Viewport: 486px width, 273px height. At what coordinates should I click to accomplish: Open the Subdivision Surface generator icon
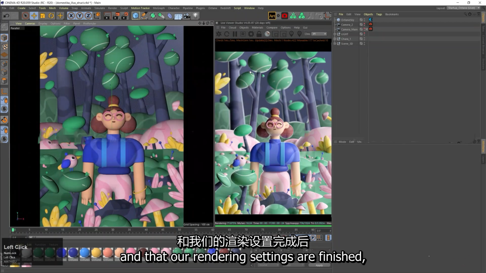pos(153,16)
